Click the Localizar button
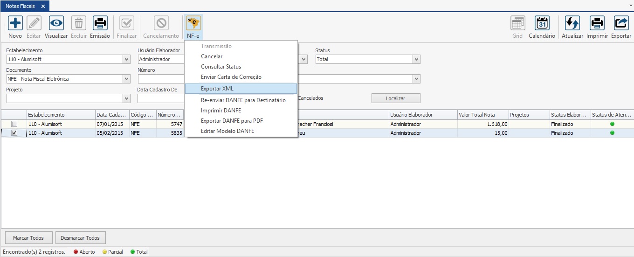Viewport: 634px width, 257px height. click(395, 98)
